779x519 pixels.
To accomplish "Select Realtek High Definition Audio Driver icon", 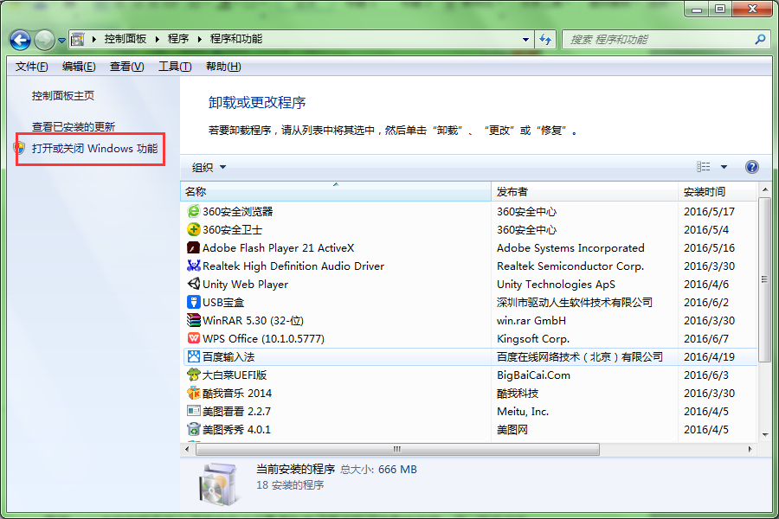I will [x=193, y=266].
